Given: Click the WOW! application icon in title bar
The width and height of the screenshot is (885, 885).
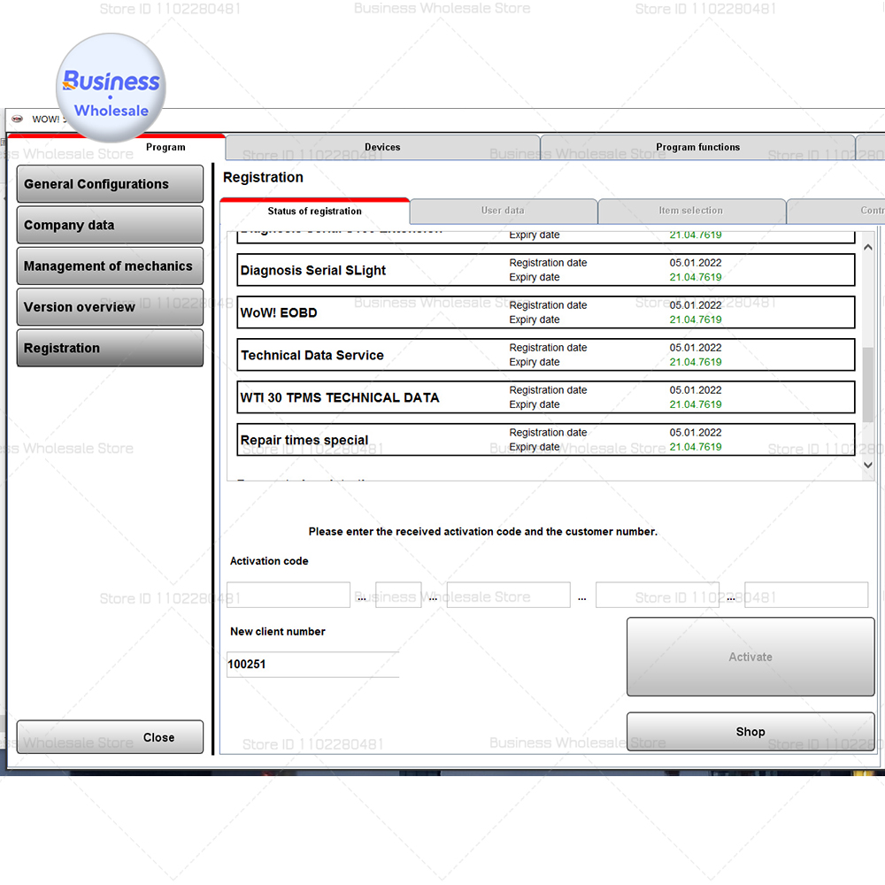Looking at the screenshot, I should 19,119.
